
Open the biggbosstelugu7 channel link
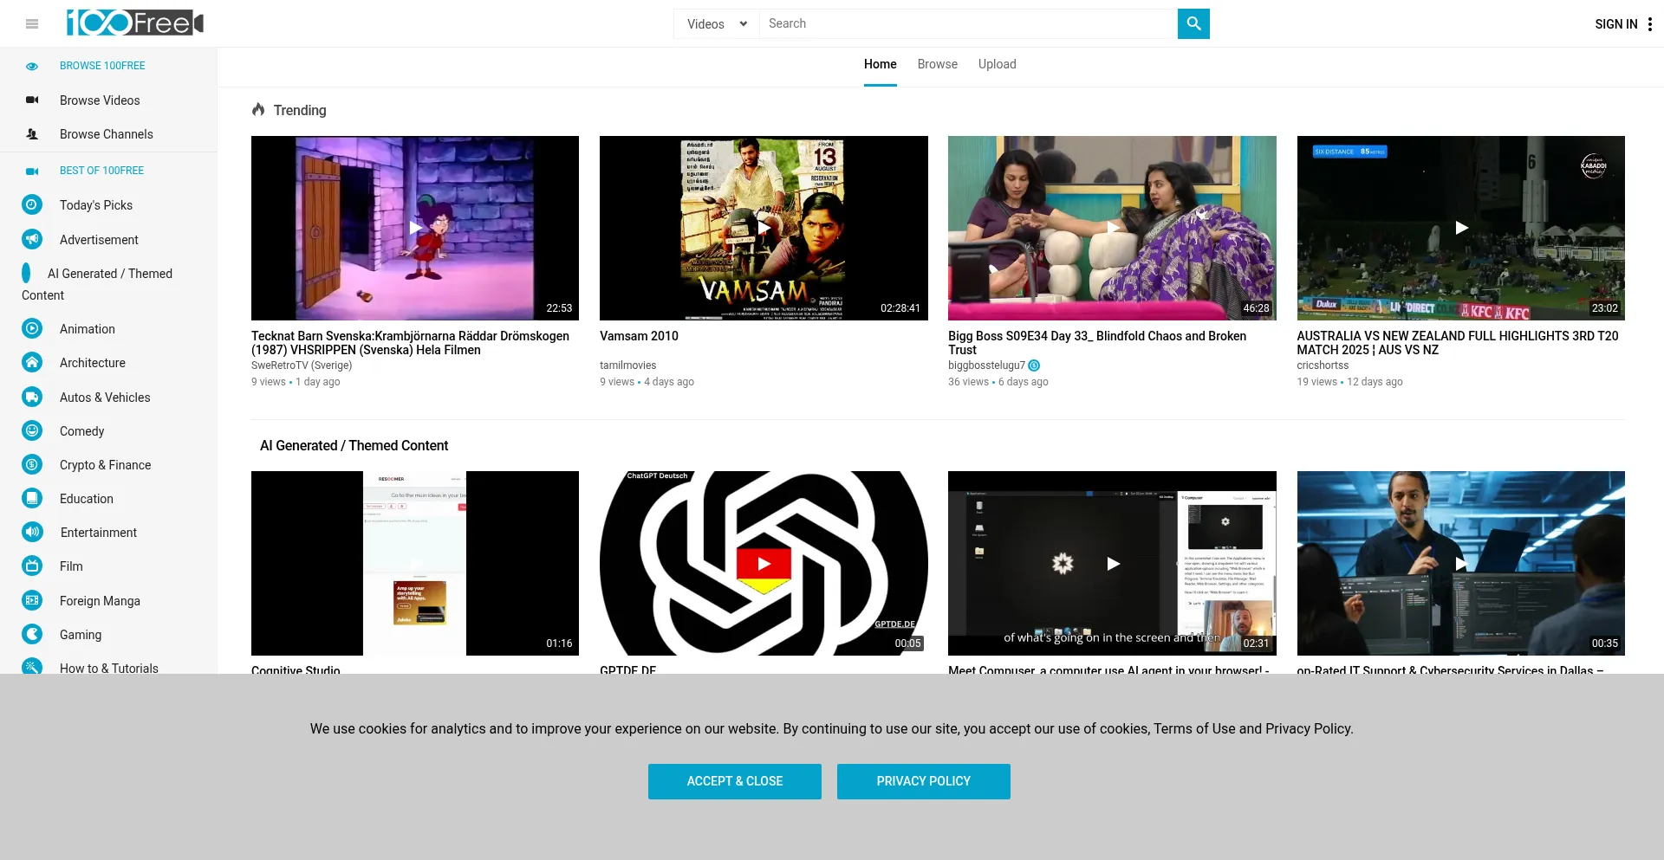986,365
